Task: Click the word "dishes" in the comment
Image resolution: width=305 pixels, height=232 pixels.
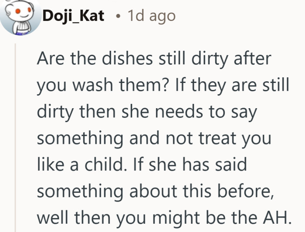Action: [x=127, y=59]
